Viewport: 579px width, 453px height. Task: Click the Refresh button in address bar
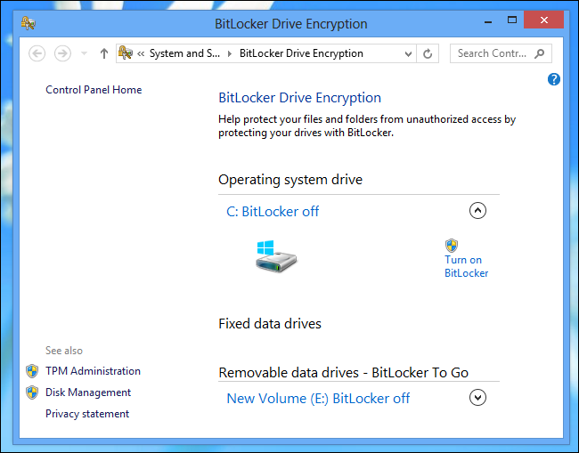428,53
